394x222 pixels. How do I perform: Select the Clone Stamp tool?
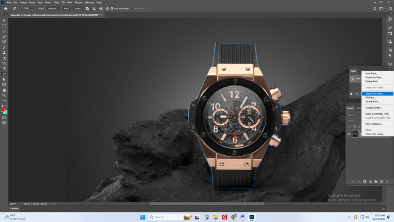point(4,53)
